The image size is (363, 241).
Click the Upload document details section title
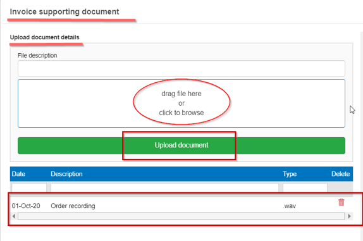tap(44, 37)
